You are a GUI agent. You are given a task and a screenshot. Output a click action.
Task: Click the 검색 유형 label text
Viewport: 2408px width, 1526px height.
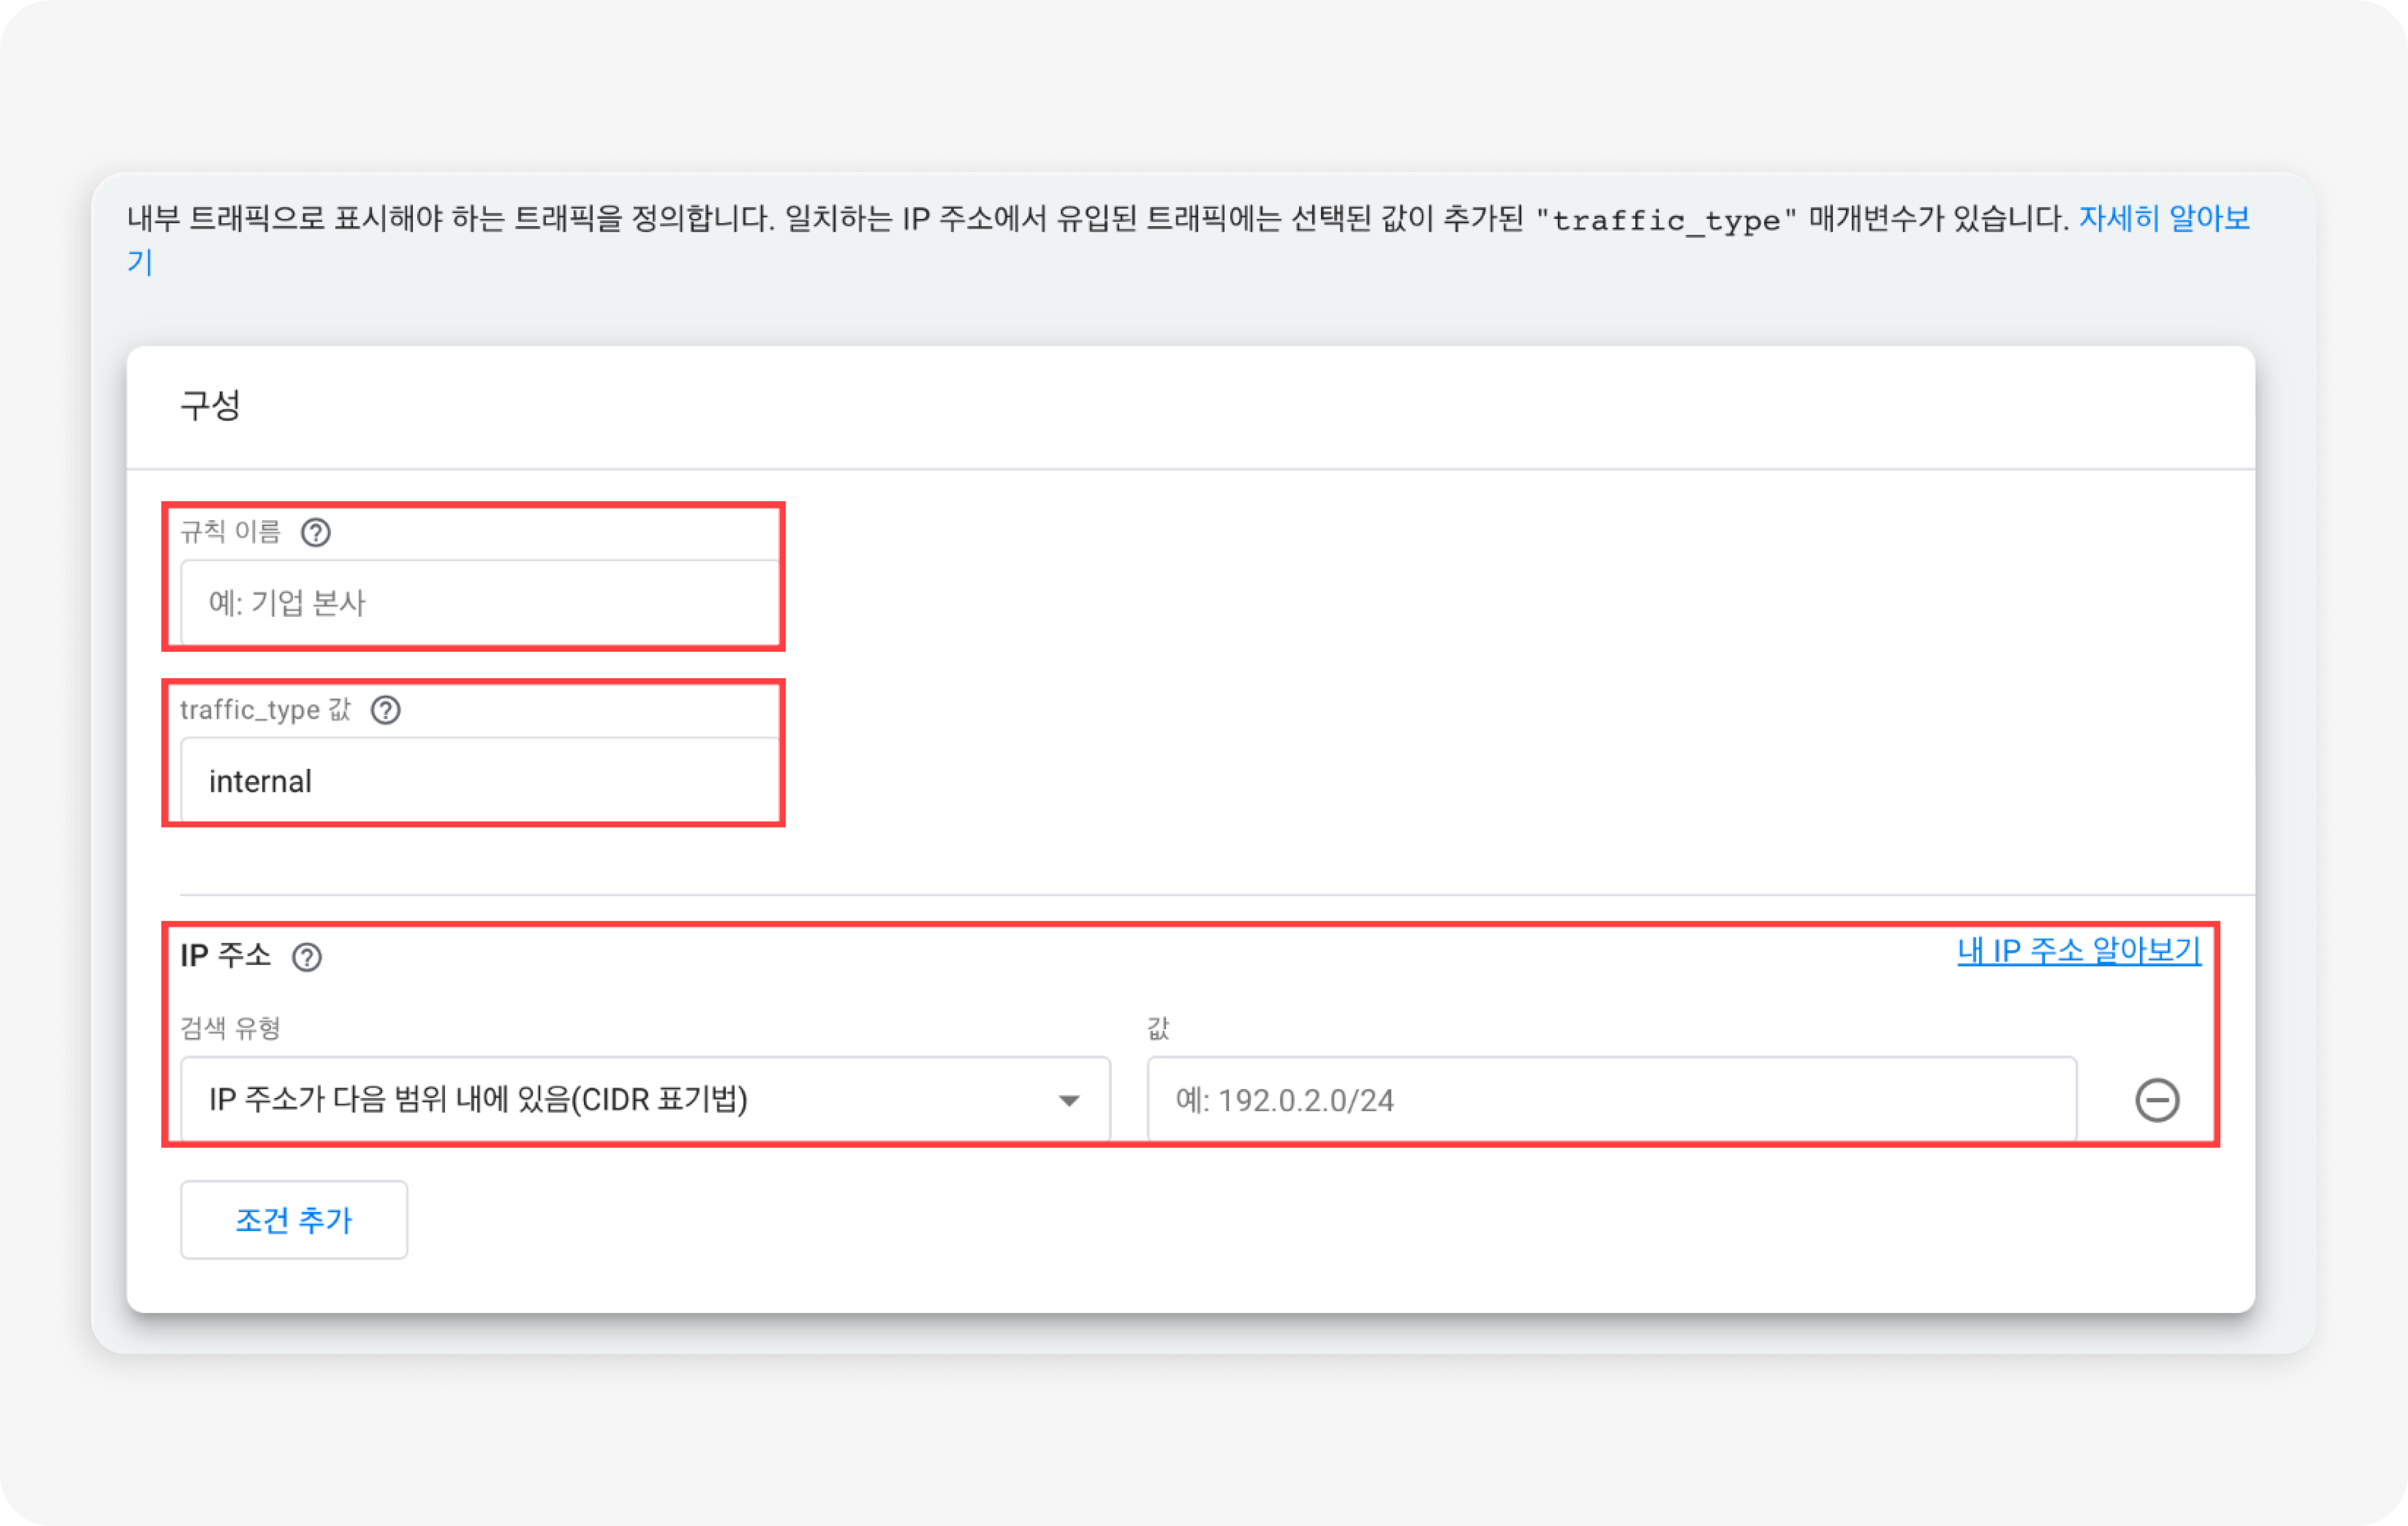[230, 1028]
